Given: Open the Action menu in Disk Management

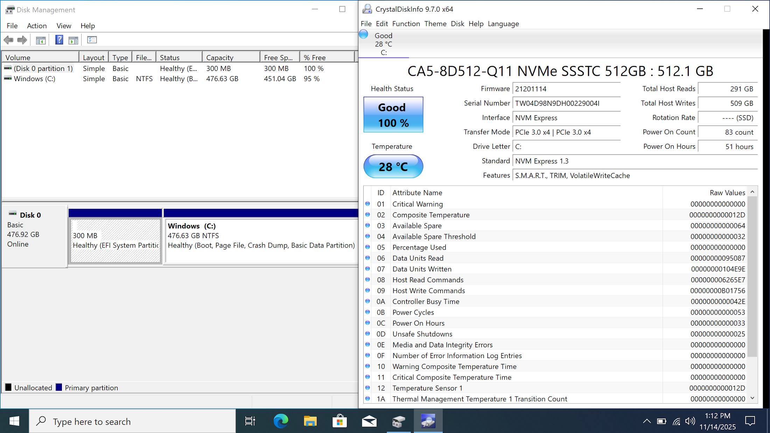Looking at the screenshot, I should [x=37, y=26].
